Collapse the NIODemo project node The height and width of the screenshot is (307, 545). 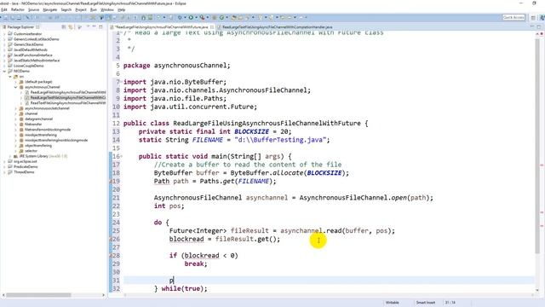(x=4, y=71)
